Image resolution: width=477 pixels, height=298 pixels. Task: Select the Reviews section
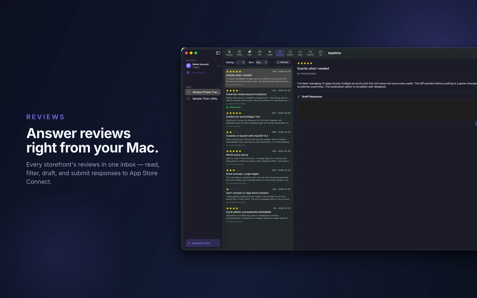pos(280,53)
